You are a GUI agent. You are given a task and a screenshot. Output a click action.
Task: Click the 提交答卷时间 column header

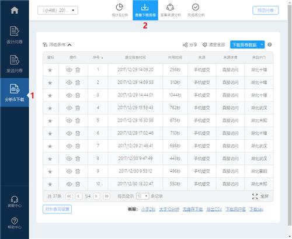[135, 57]
